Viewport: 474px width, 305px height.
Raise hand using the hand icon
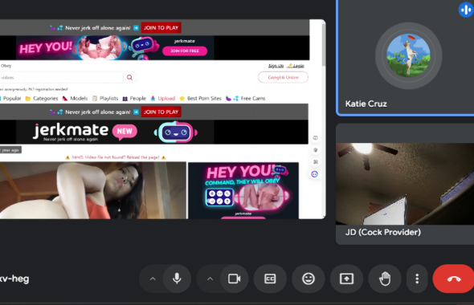pos(385,279)
